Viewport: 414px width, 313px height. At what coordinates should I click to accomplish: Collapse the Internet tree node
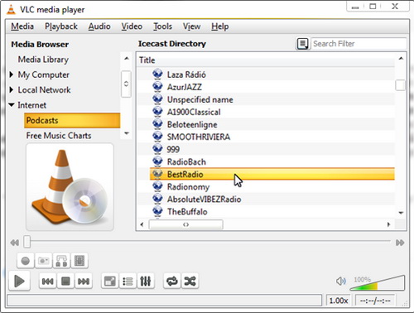pos(12,105)
